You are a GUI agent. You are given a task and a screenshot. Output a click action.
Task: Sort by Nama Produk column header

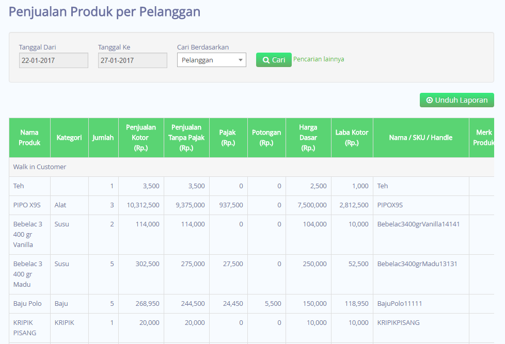pos(29,138)
